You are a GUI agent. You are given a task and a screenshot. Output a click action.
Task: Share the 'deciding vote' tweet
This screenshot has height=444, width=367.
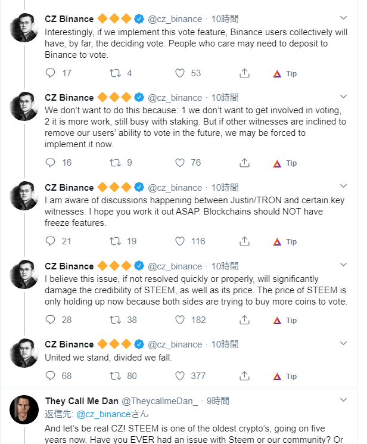tap(244, 73)
